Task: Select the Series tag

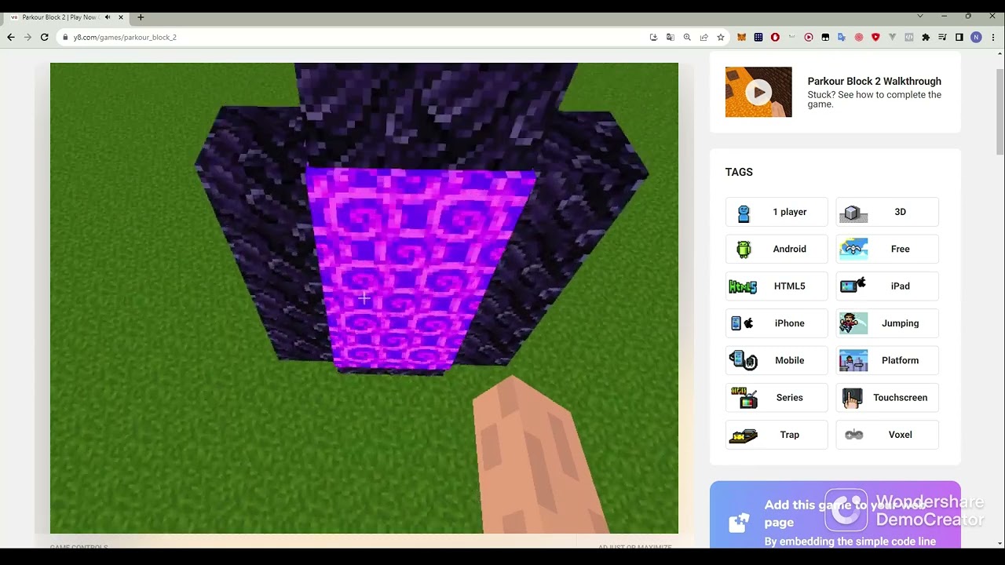Action: (777, 397)
